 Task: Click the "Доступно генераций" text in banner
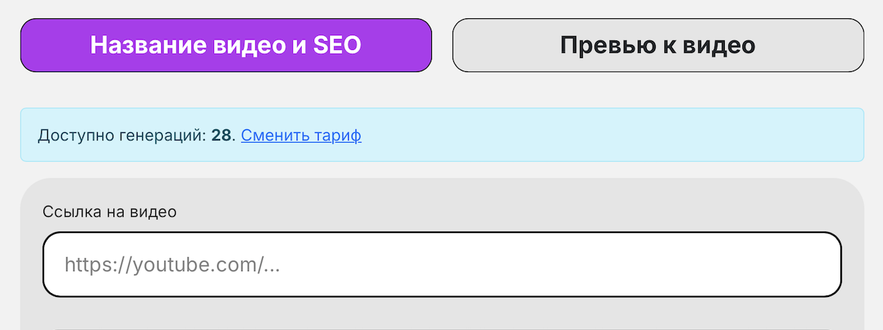pos(122,136)
